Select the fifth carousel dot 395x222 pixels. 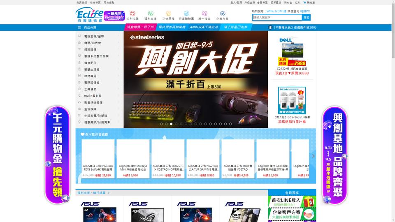click(181, 124)
